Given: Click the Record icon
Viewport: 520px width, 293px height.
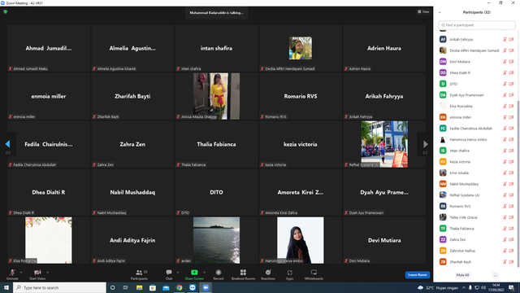Looking at the screenshot, I should tap(219, 273).
